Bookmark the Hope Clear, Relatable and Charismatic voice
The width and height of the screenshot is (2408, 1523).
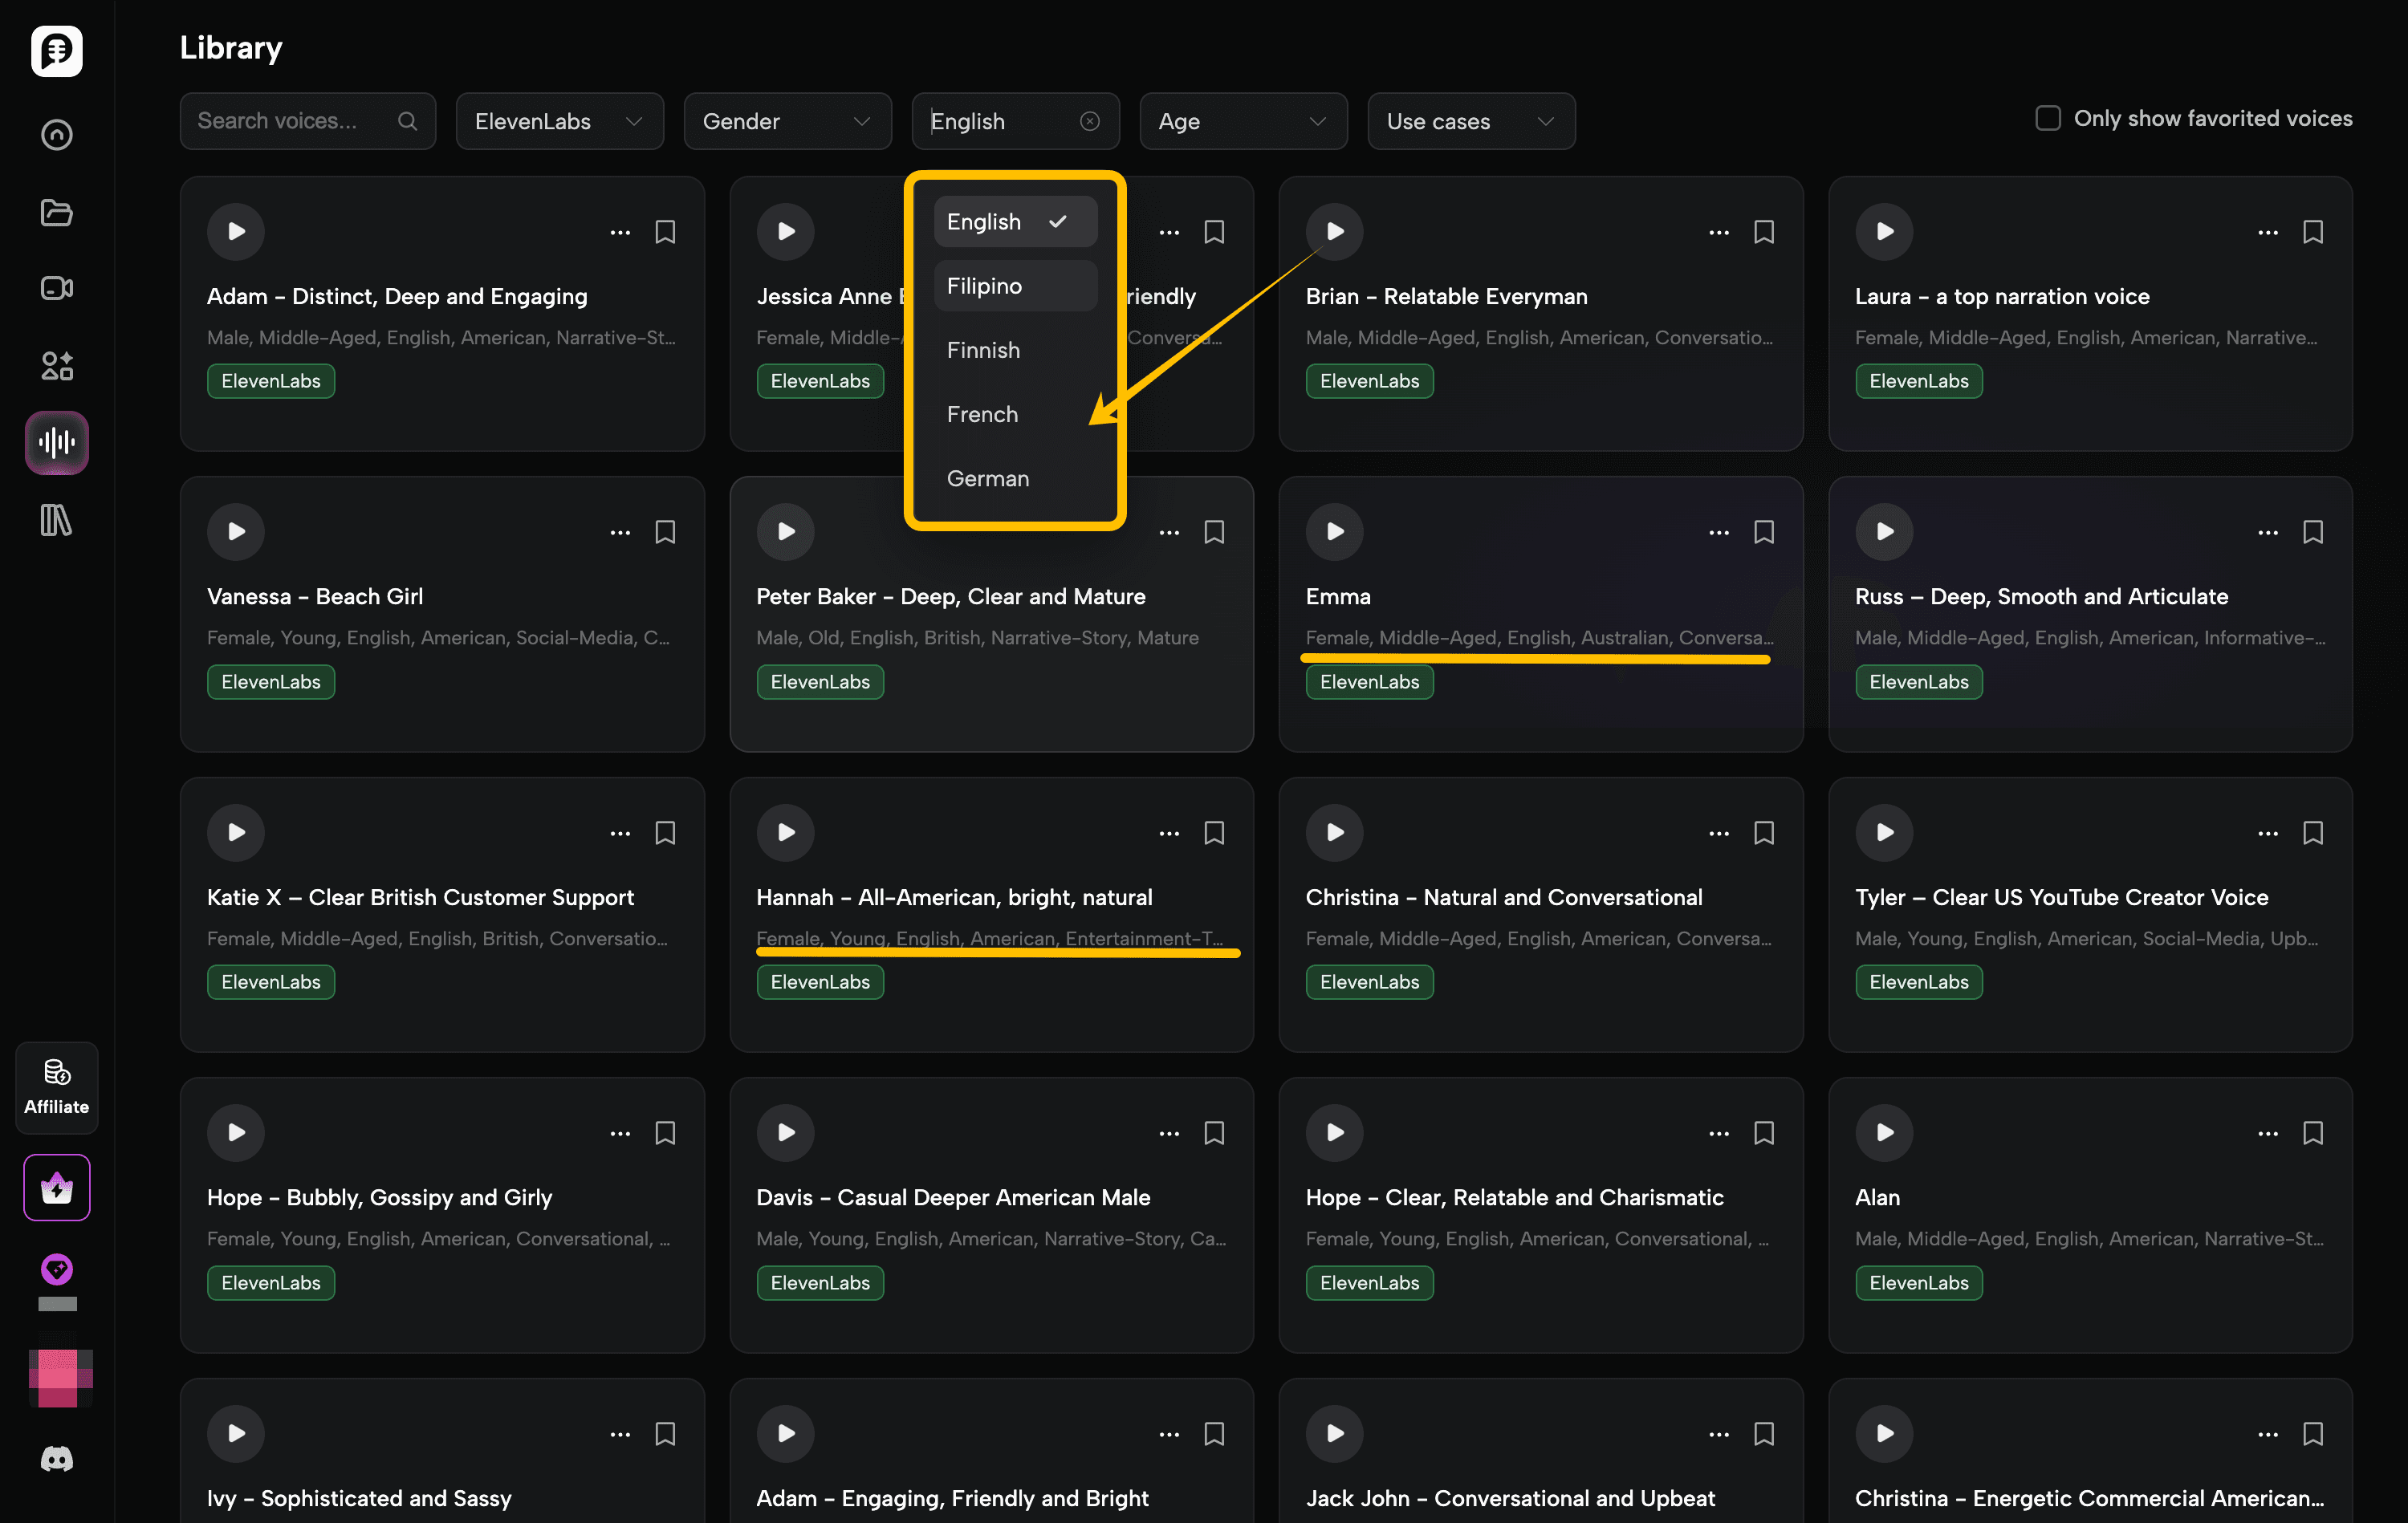[1764, 1133]
